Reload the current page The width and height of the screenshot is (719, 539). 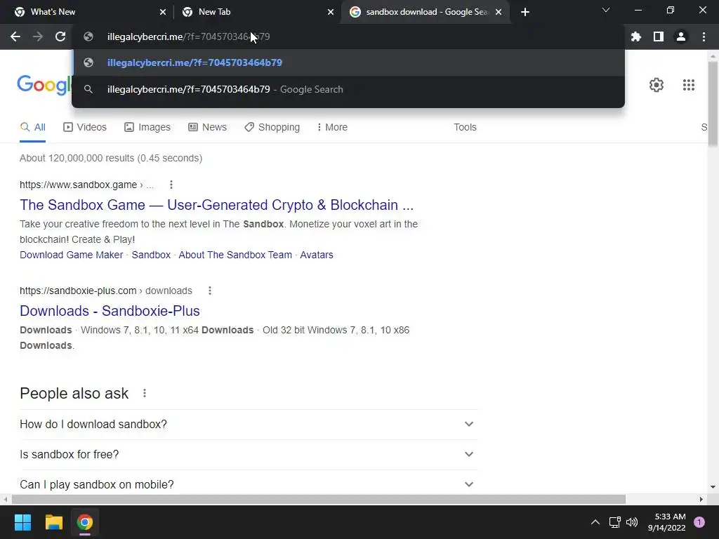click(x=60, y=36)
